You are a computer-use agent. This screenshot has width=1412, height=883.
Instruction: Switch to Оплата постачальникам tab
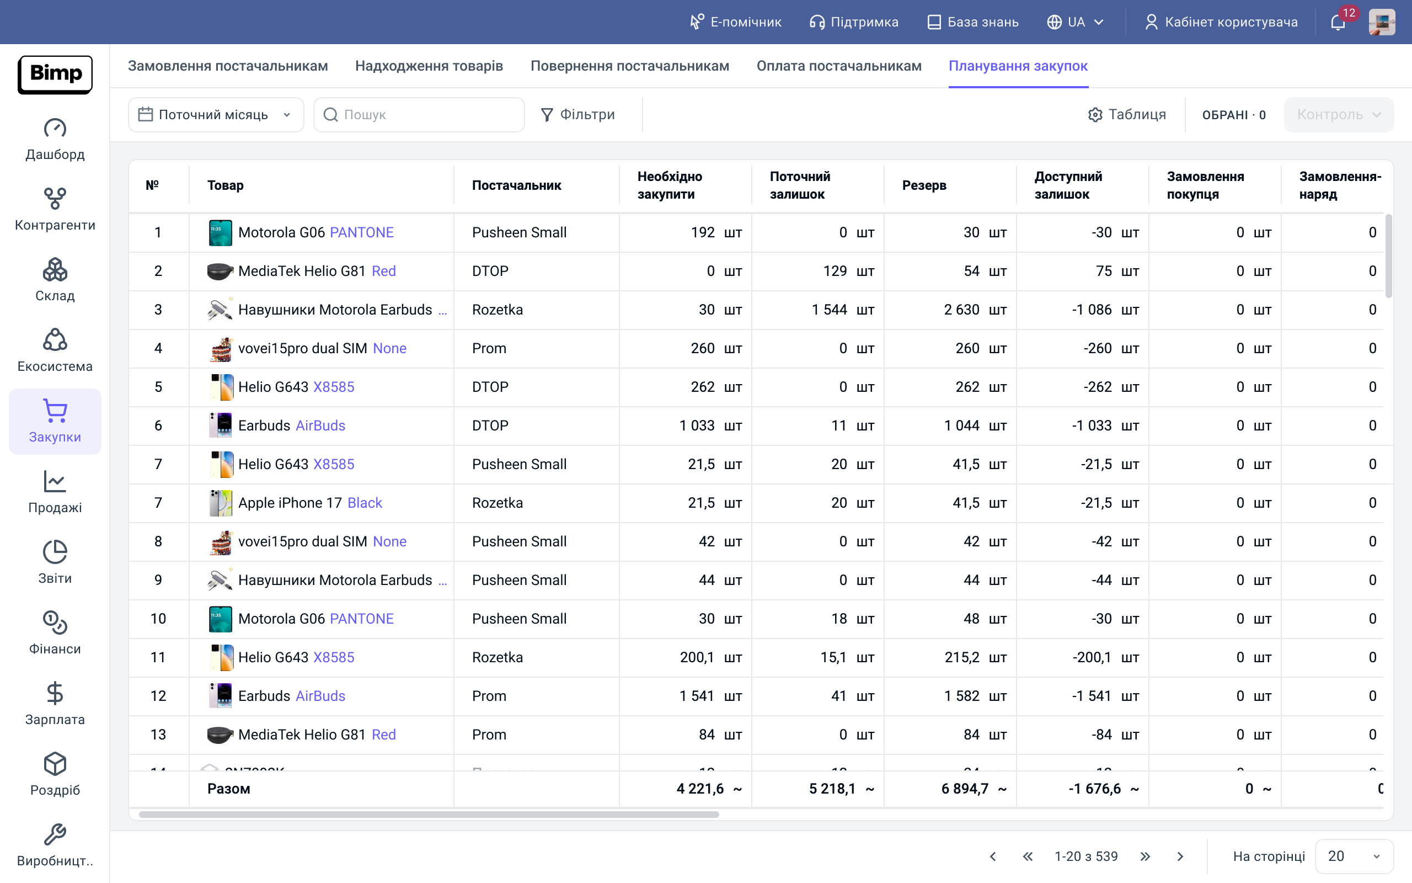pyautogui.click(x=839, y=66)
